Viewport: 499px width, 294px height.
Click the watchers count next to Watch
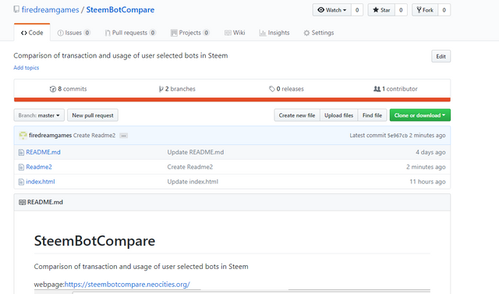[x=357, y=10]
